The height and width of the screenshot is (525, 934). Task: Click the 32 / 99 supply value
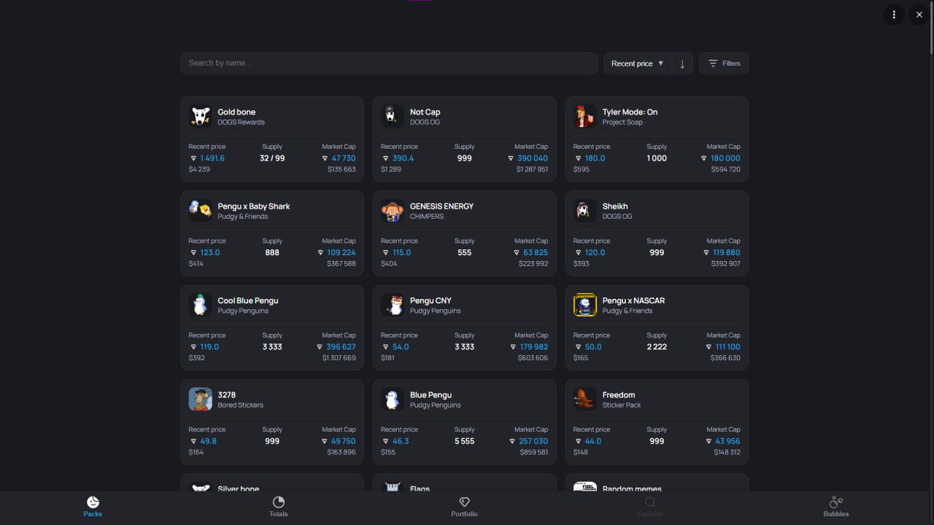point(272,158)
